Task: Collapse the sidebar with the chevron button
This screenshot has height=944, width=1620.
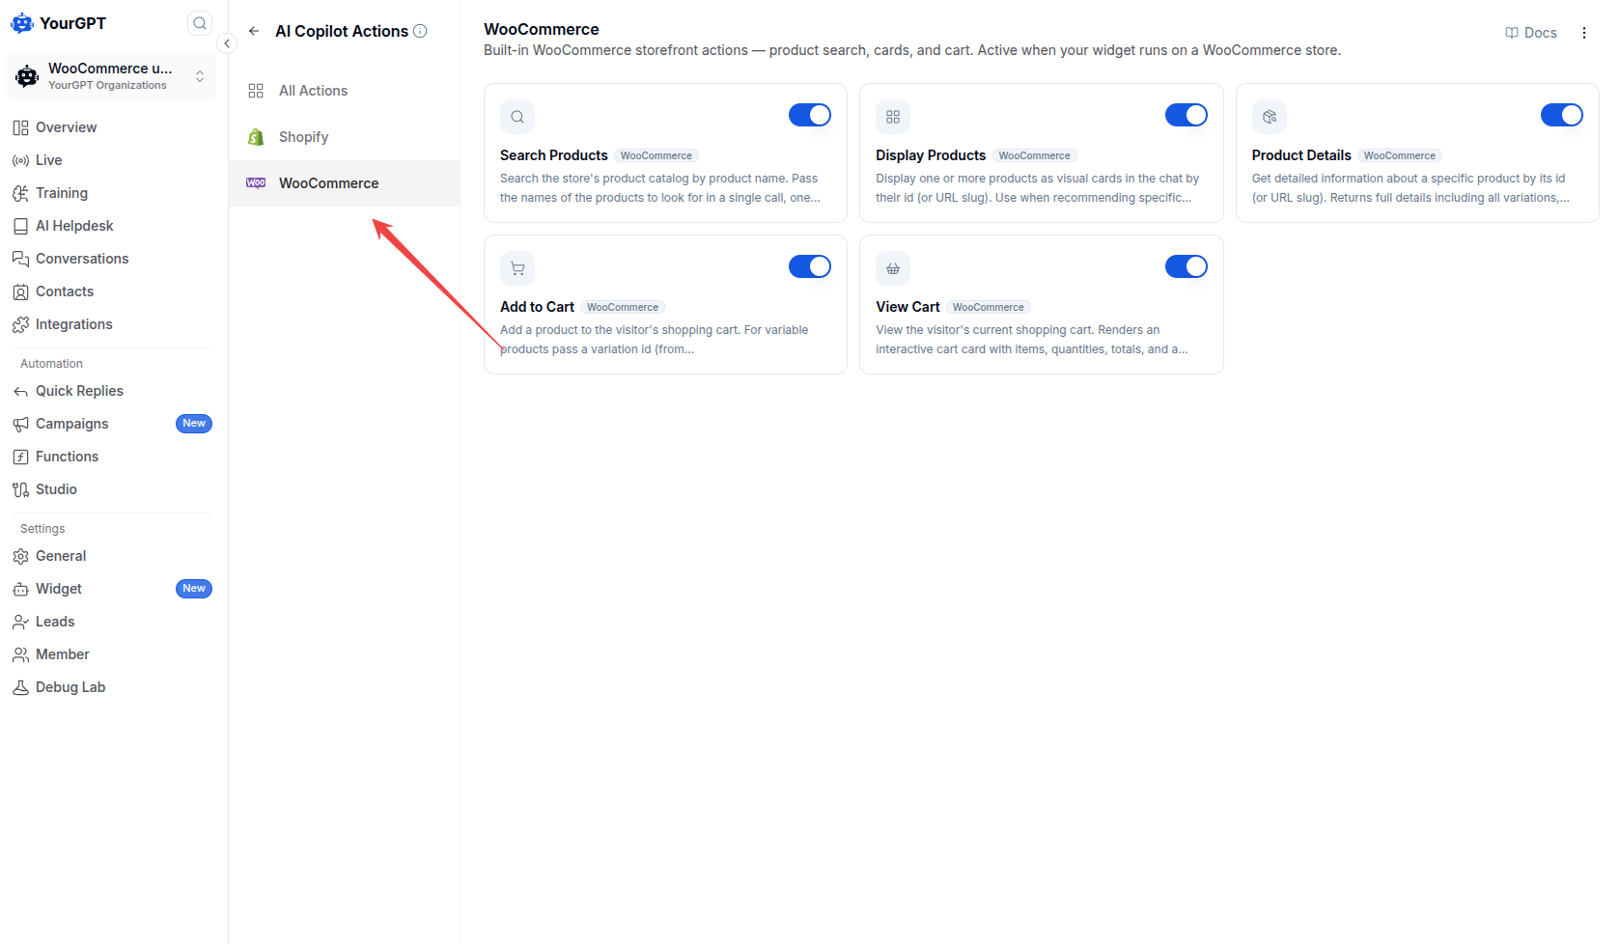Action: (227, 43)
